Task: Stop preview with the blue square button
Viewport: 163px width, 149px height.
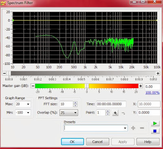Action: 155,131
